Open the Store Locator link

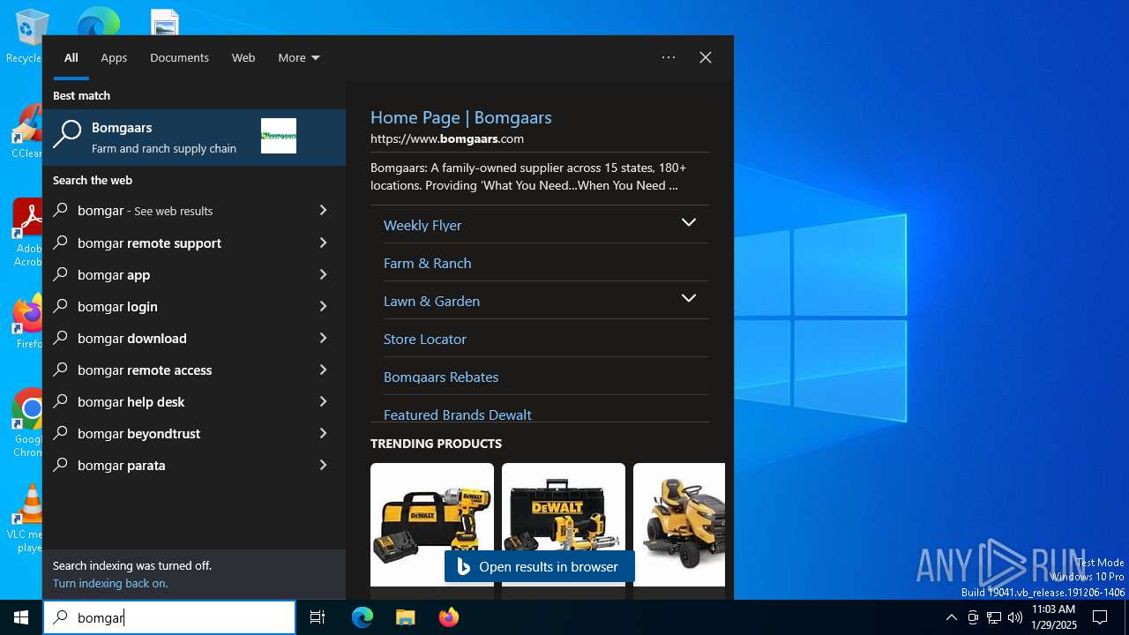[x=424, y=339]
